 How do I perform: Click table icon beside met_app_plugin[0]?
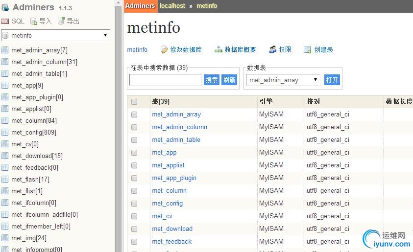coord(5,97)
